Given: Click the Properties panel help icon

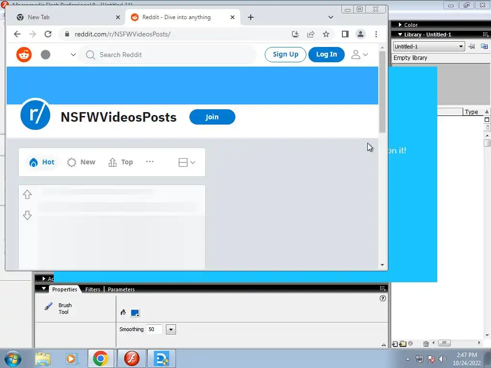Looking at the screenshot, I should tap(383, 298).
